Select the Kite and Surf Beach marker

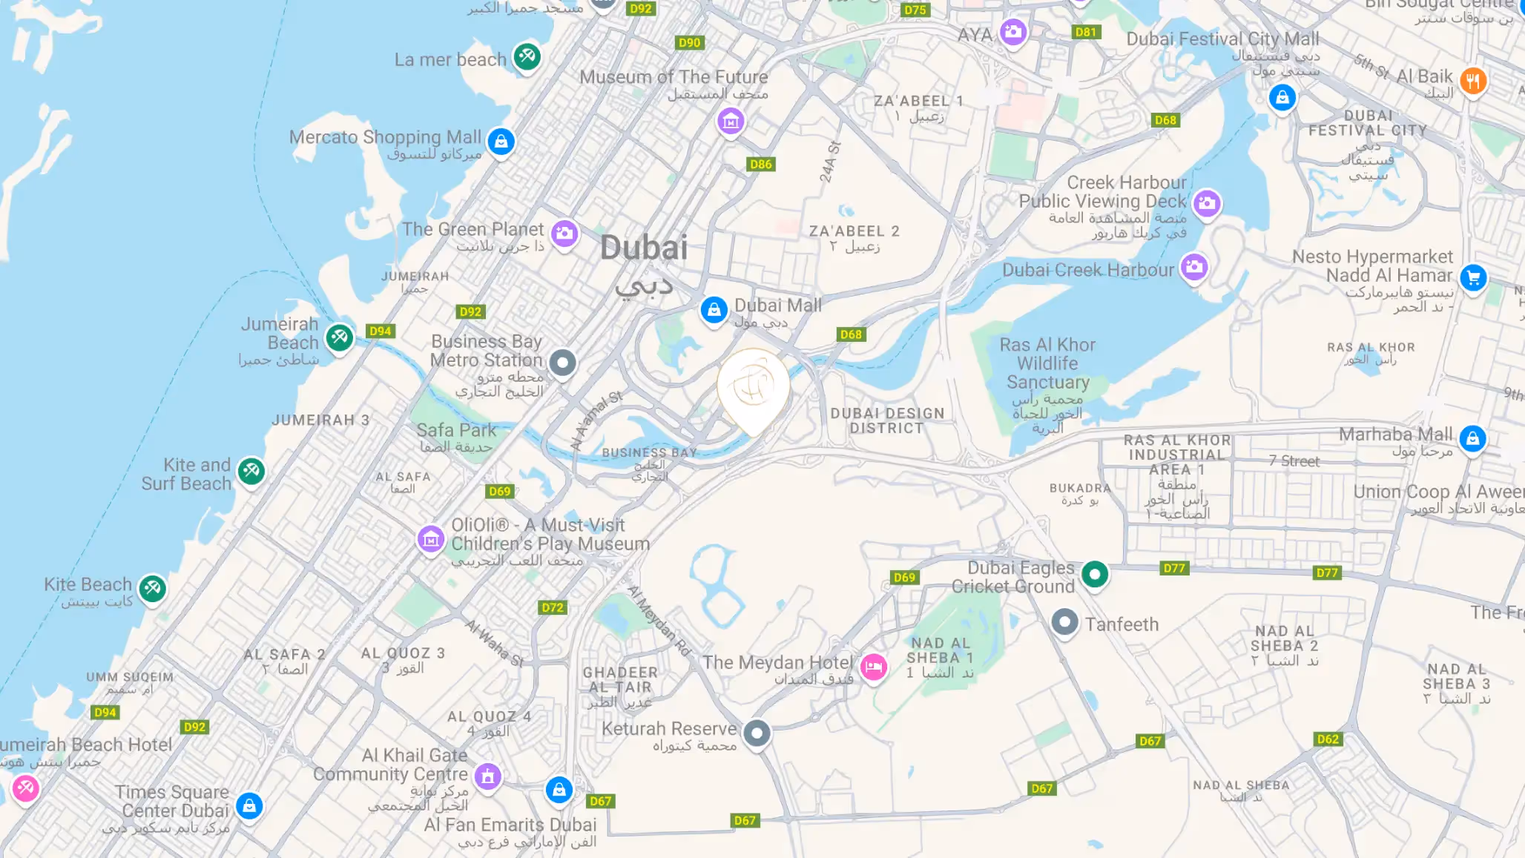251,471
